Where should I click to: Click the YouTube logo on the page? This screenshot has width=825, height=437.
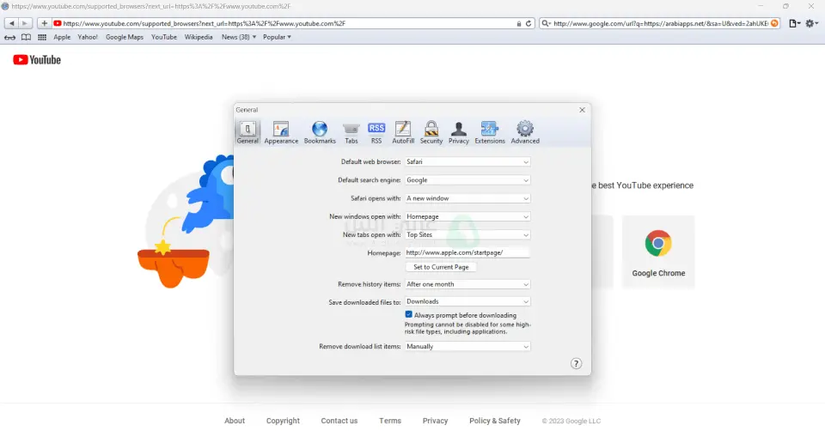tap(37, 60)
